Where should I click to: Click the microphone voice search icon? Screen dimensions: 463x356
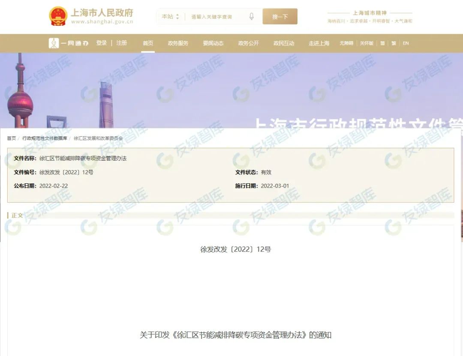coord(251,17)
